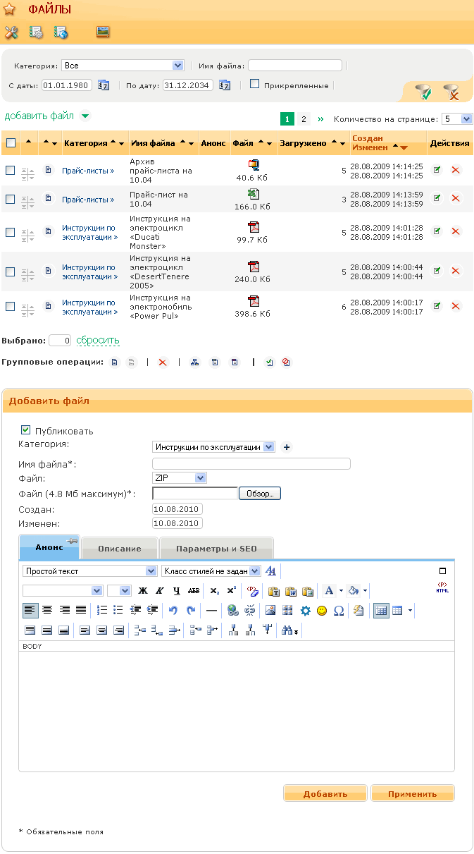Switch to the 'Описание' tab
Viewport: 474px width, 854px height.
point(120,549)
